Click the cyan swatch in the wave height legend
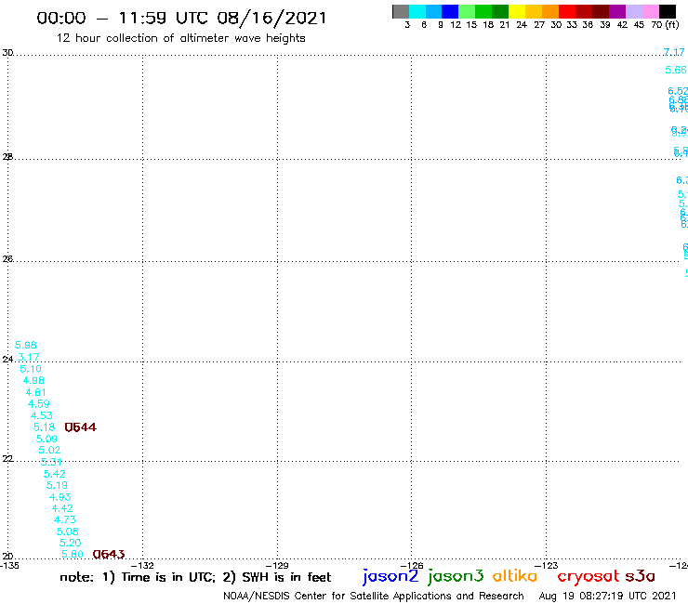This screenshot has height=604, width=688. pos(417,11)
